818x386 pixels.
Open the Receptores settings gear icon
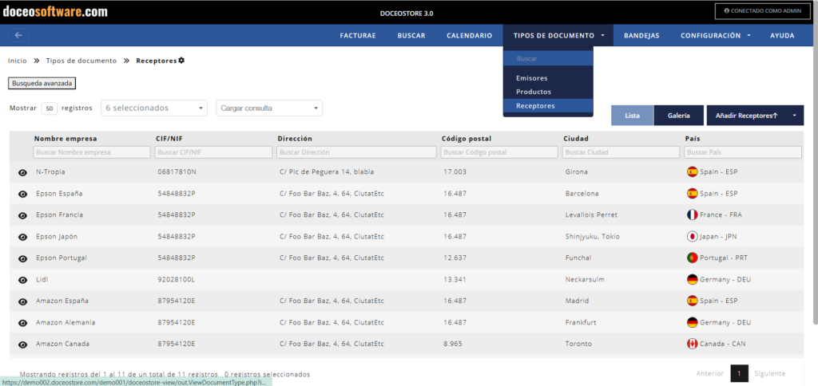pos(181,61)
